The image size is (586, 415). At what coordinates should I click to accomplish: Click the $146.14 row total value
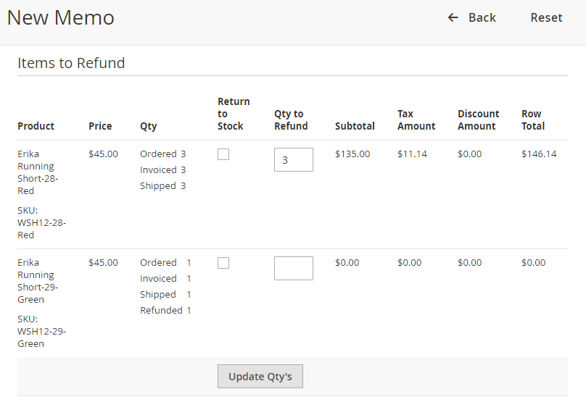pos(538,154)
